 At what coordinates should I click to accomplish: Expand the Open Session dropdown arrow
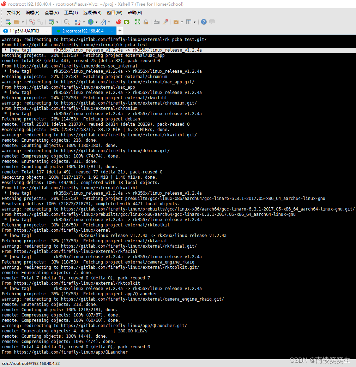[23, 22]
